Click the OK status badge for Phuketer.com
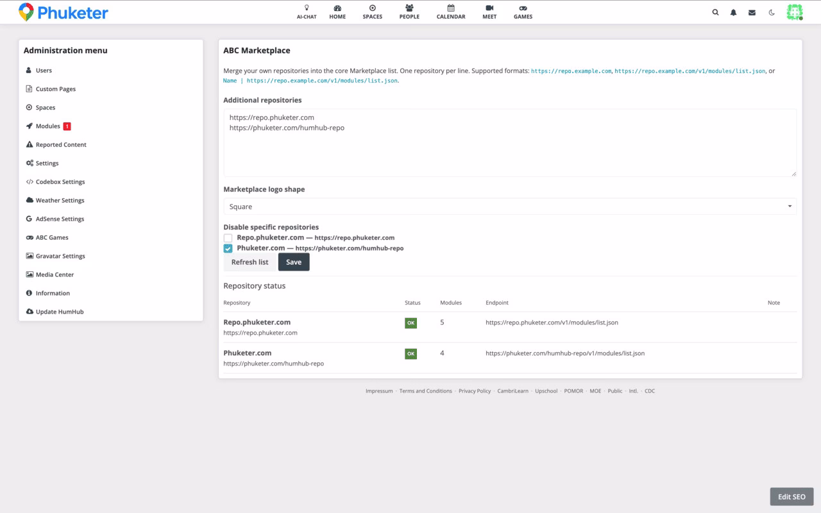 [410, 354]
